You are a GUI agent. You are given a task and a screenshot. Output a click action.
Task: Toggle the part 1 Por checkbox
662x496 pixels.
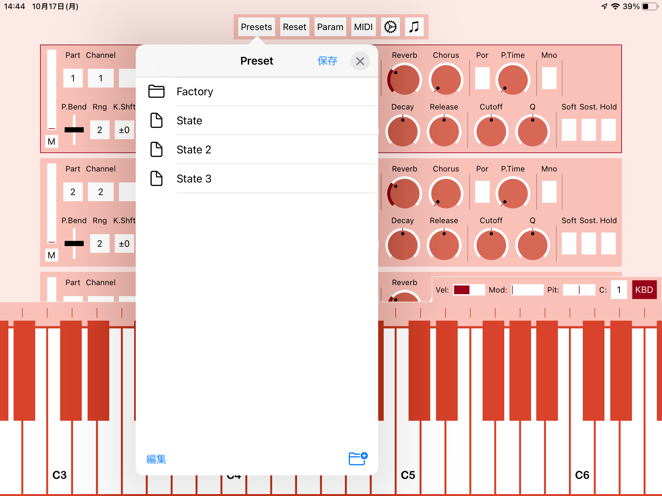(482, 78)
